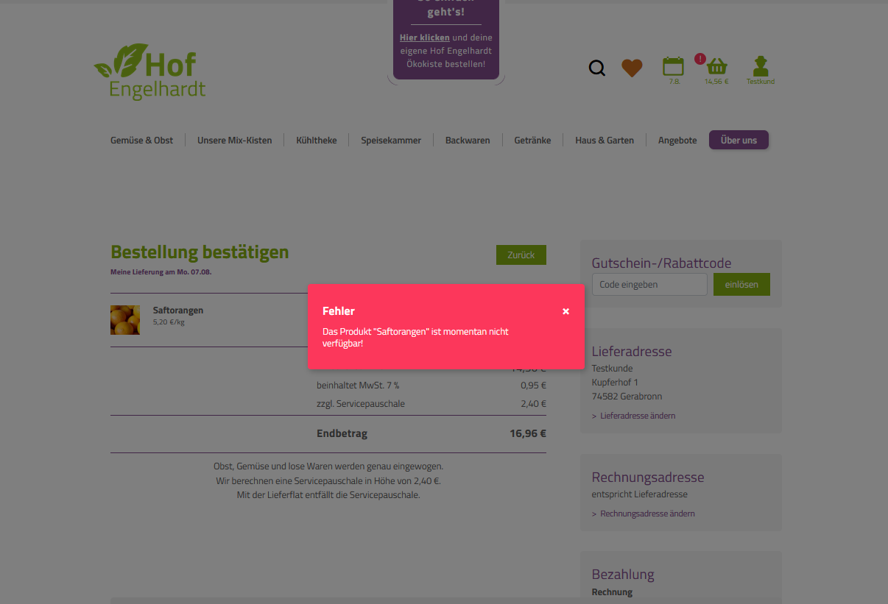Screen dimensions: 888x604
Task: Open the Angebote page
Action: [x=677, y=141]
